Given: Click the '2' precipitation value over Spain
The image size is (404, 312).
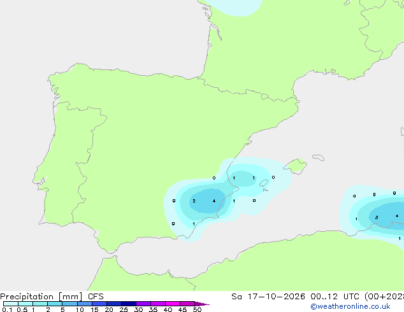Looking at the screenshot, I should point(194,201).
